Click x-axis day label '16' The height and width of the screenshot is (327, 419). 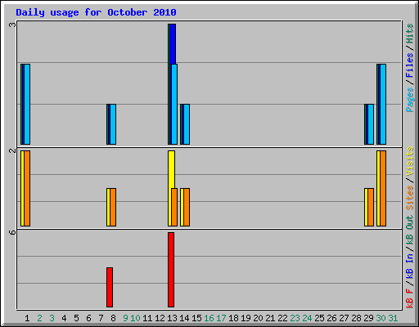(209, 318)
